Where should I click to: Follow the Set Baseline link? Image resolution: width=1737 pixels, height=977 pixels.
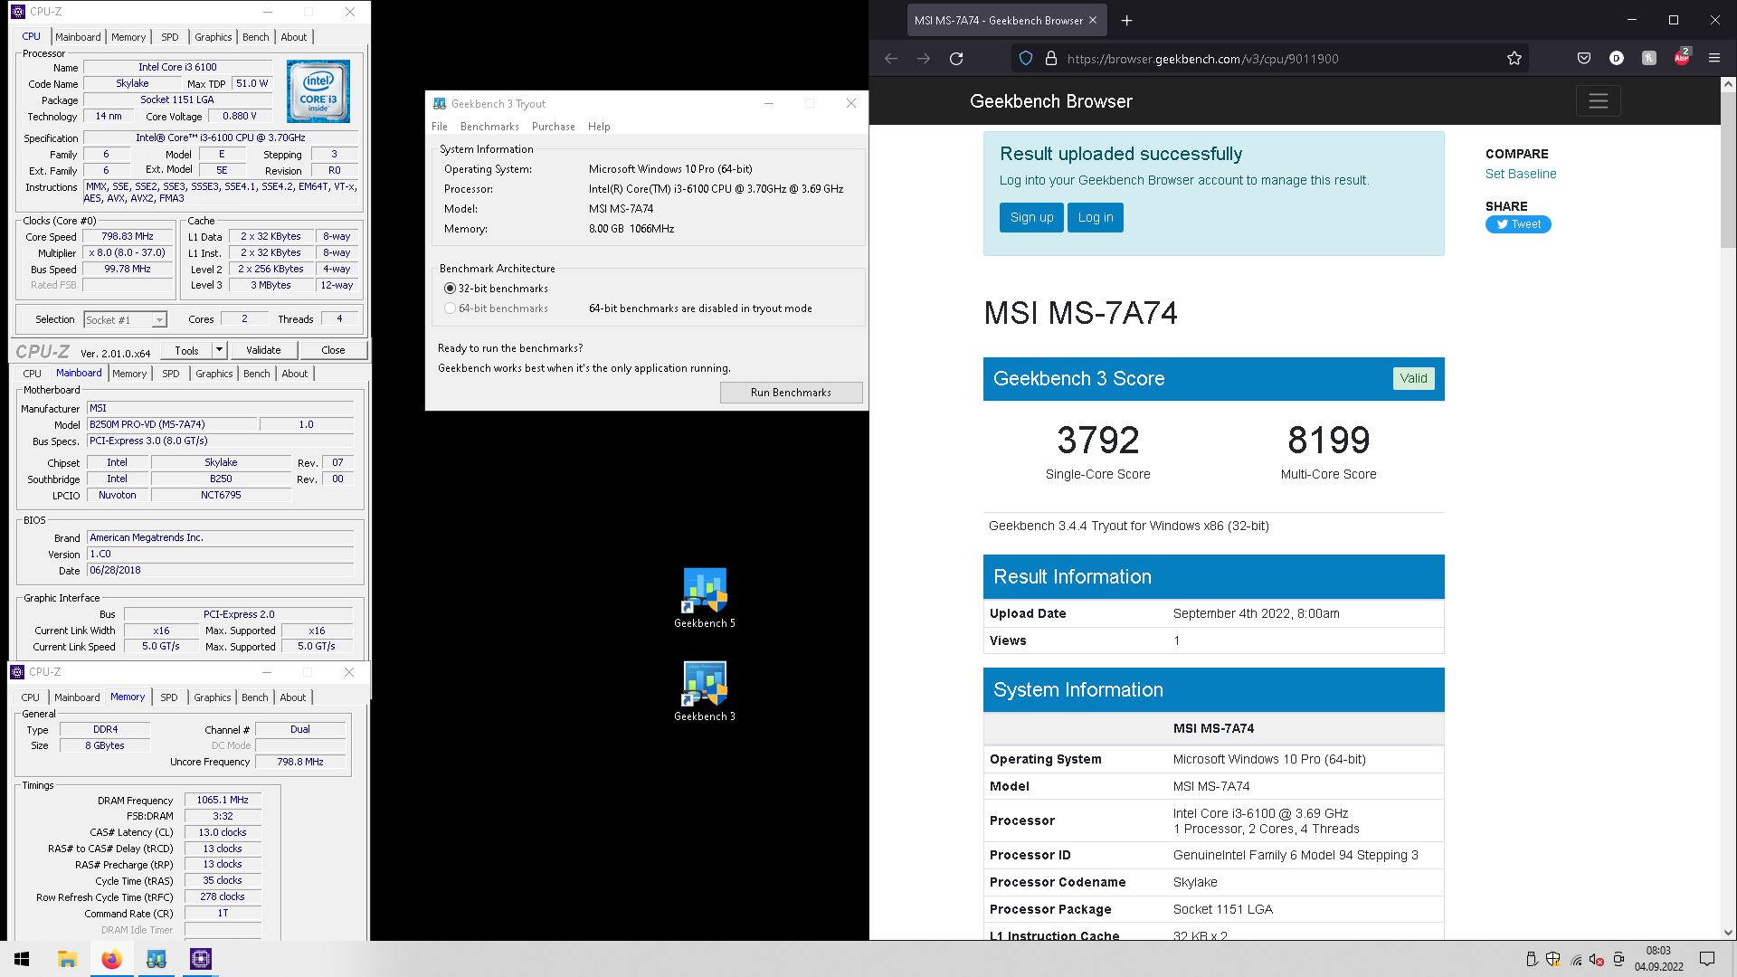point(1521,174)
